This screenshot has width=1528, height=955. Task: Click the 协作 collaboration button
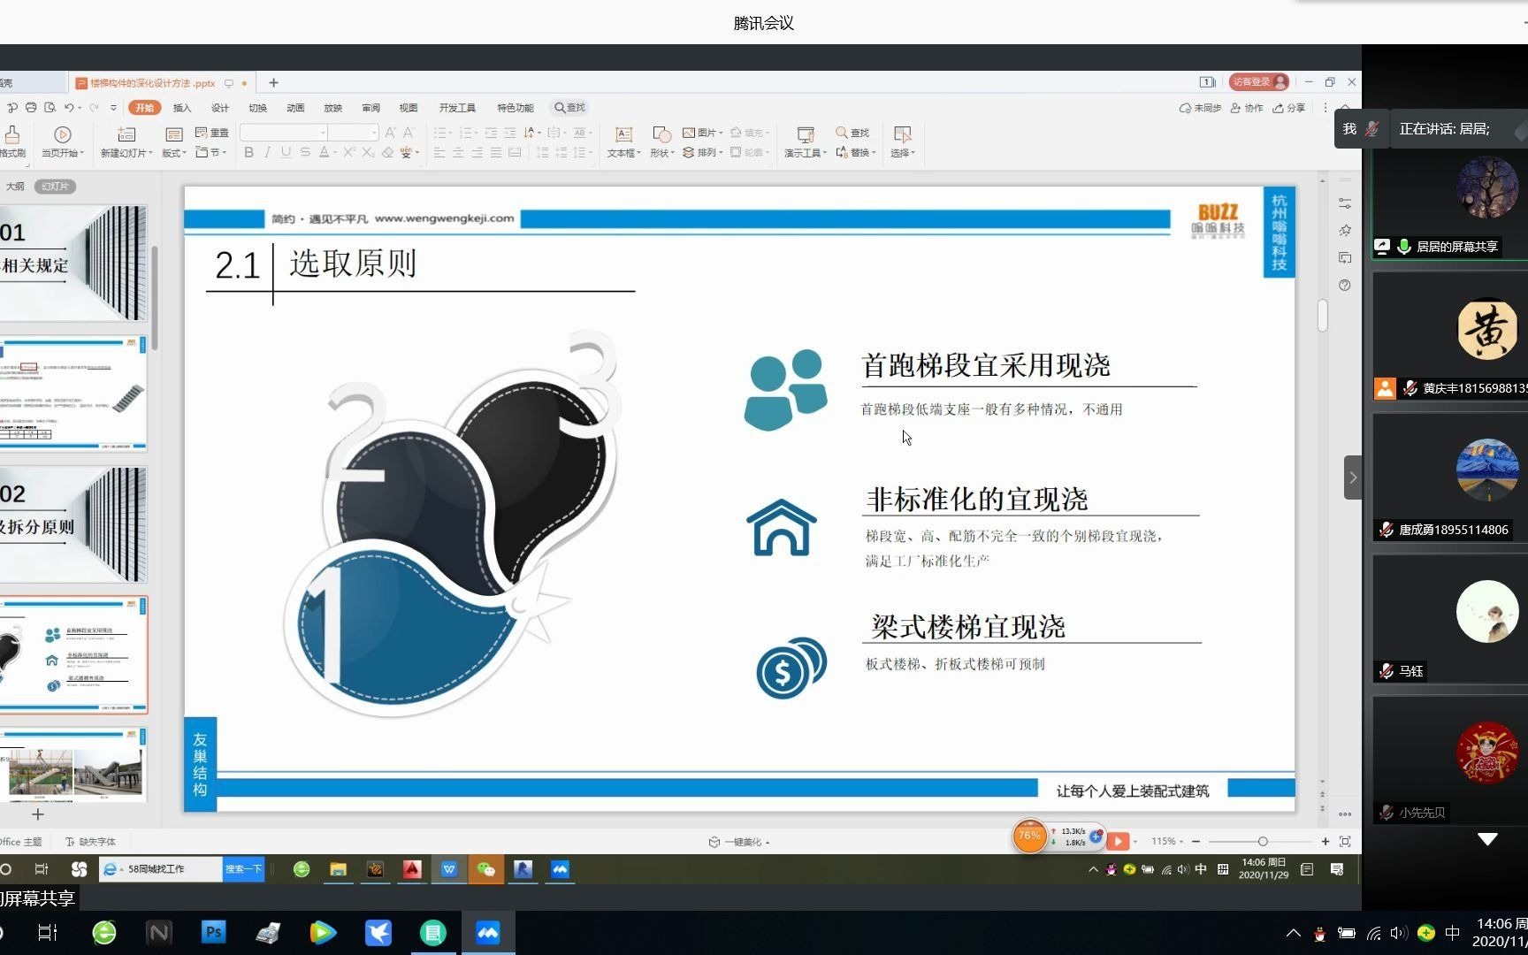pos(1247,108)
